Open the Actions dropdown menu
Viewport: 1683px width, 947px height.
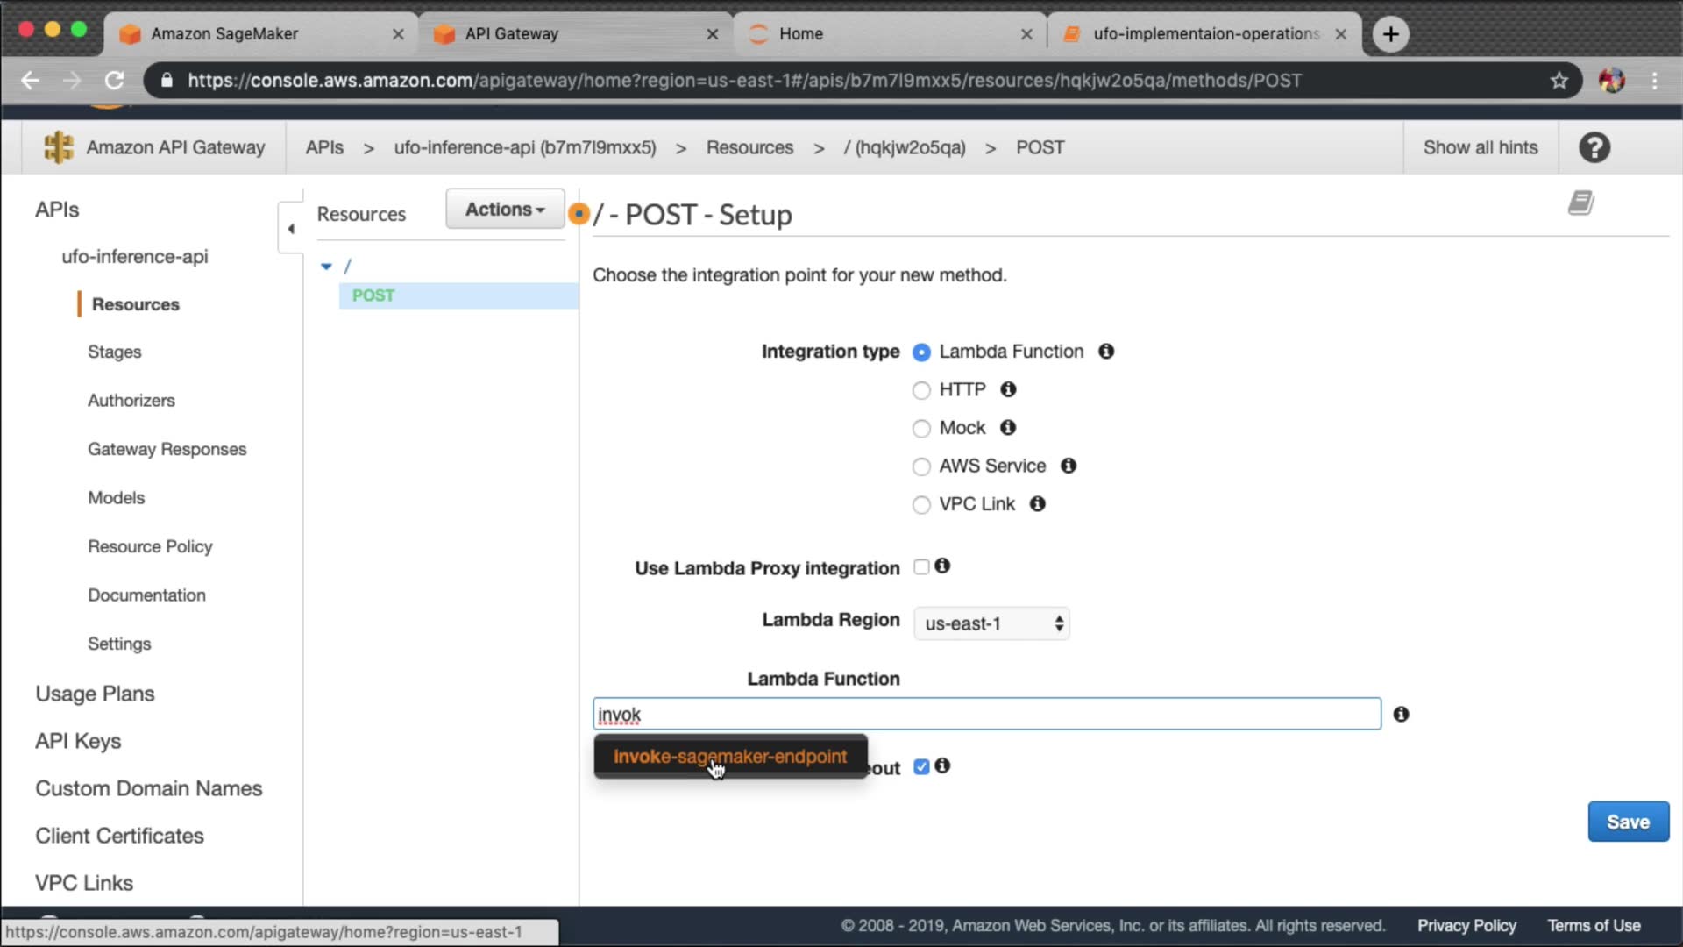click(x=505, y=210)
